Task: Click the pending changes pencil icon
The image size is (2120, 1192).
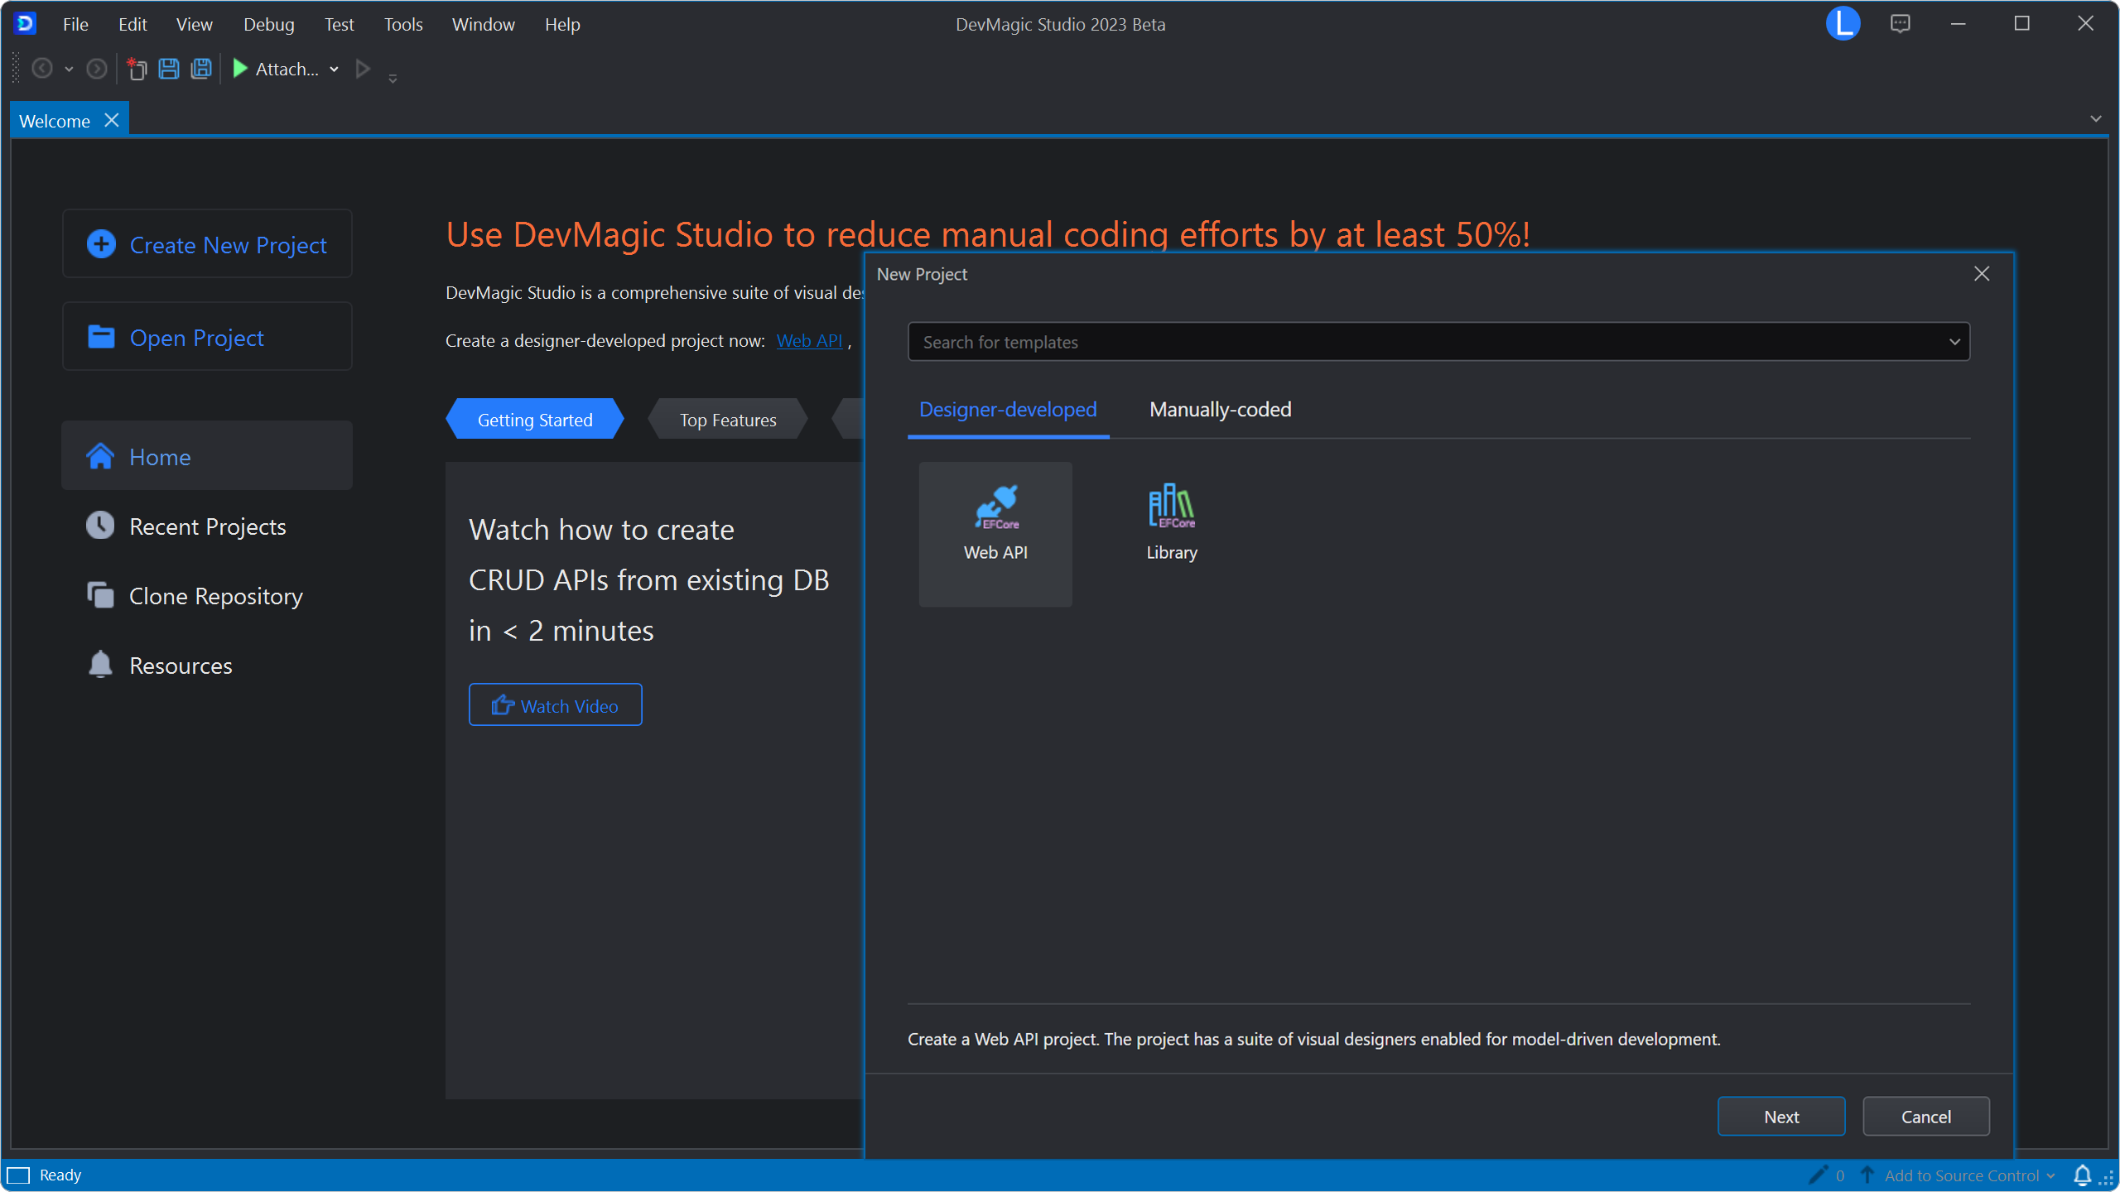Action: click(x=1818, y=1175)
